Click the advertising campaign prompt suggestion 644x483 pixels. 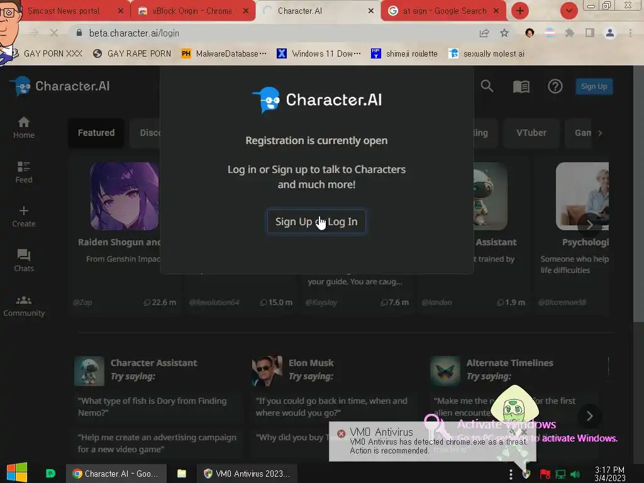click(157, 443)
